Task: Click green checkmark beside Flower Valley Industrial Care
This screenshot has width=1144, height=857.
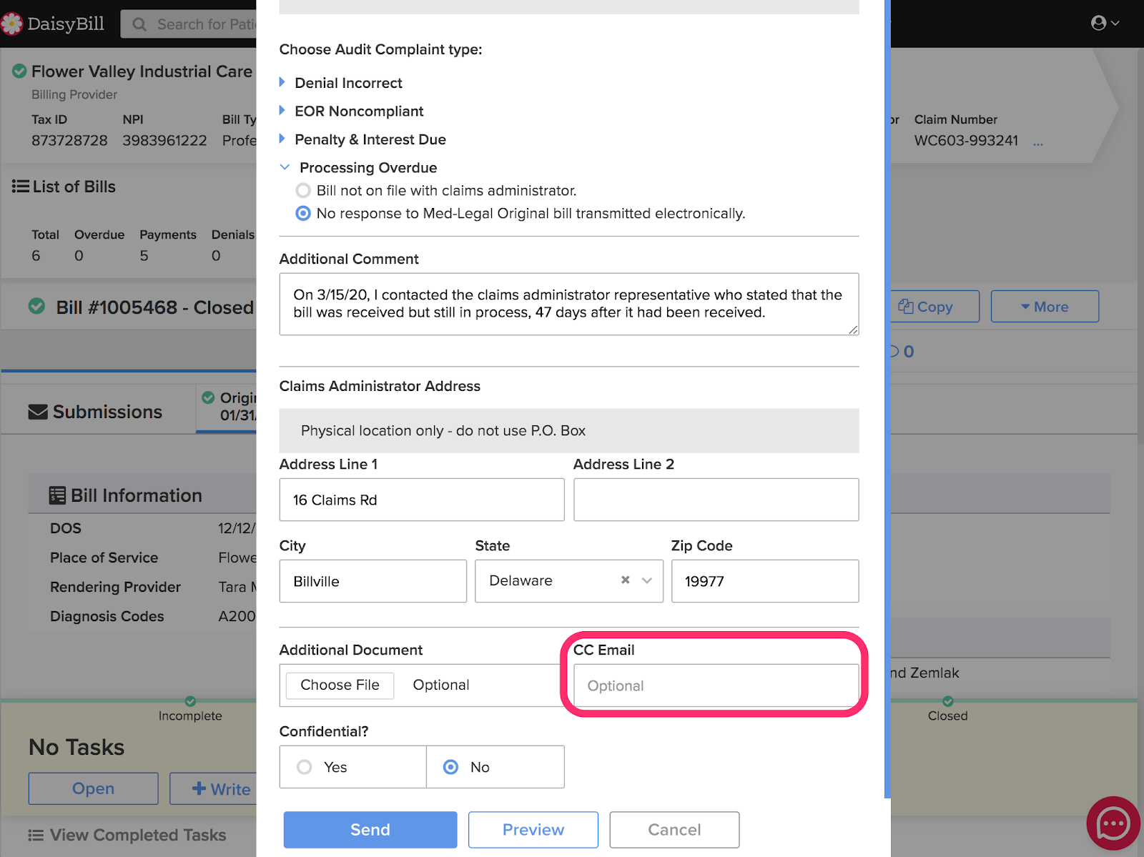Action: (x=20, y=71)
